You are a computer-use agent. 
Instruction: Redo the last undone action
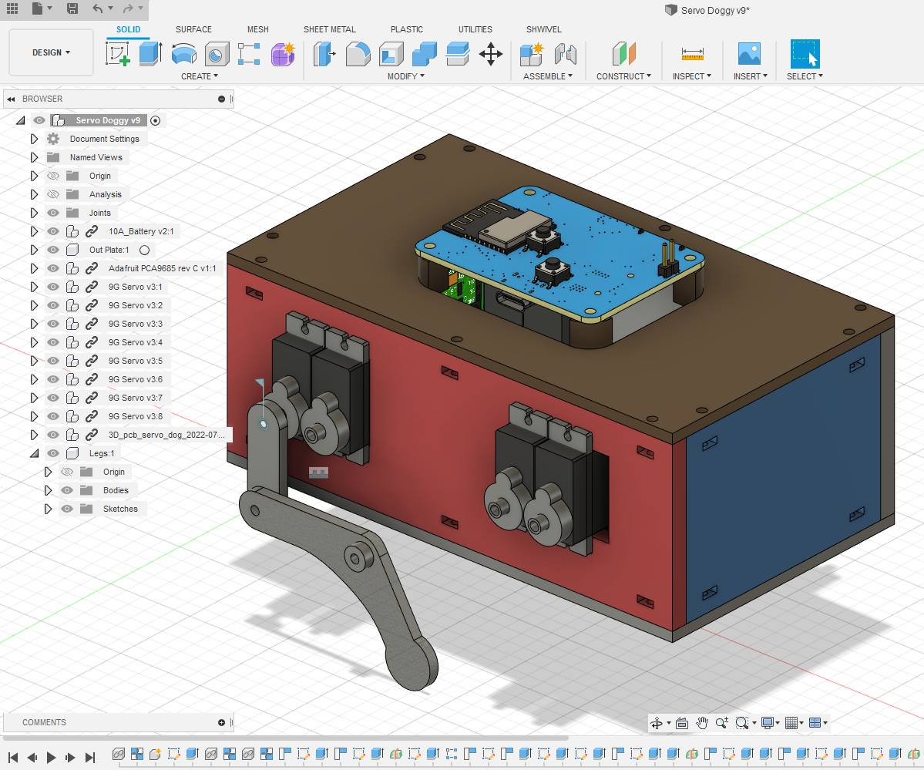tap(128, 8)
